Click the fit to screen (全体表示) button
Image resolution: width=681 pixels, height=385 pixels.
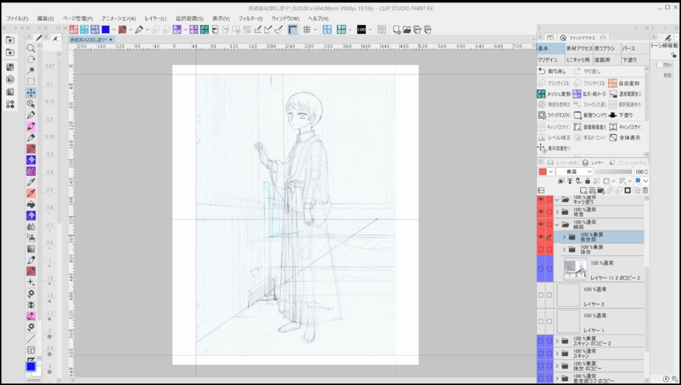[x=613, y=137]
